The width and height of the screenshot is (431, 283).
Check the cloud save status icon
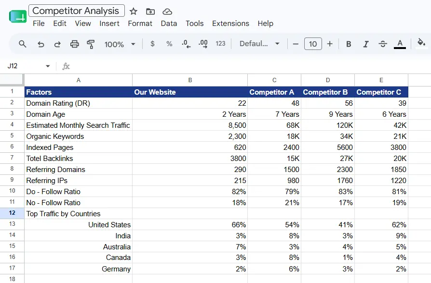tap(167, 12)
